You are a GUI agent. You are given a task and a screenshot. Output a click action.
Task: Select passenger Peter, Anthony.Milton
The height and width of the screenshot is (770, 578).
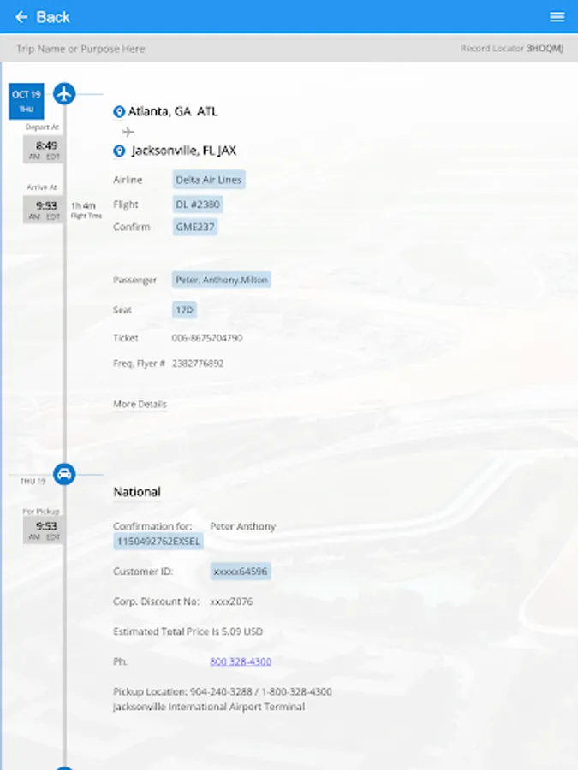[222, 280]
